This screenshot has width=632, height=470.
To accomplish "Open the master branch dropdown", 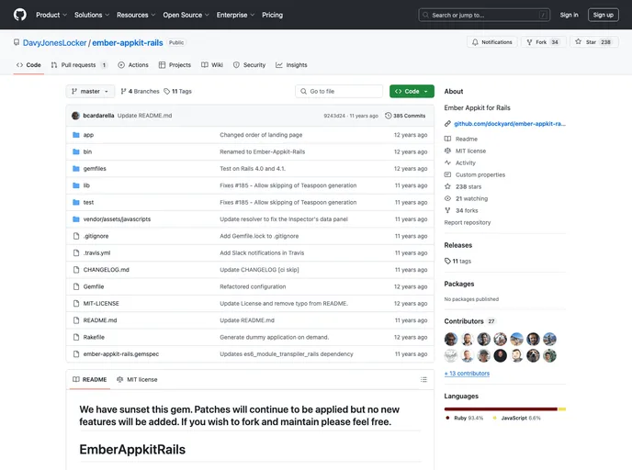I will 90,92.
